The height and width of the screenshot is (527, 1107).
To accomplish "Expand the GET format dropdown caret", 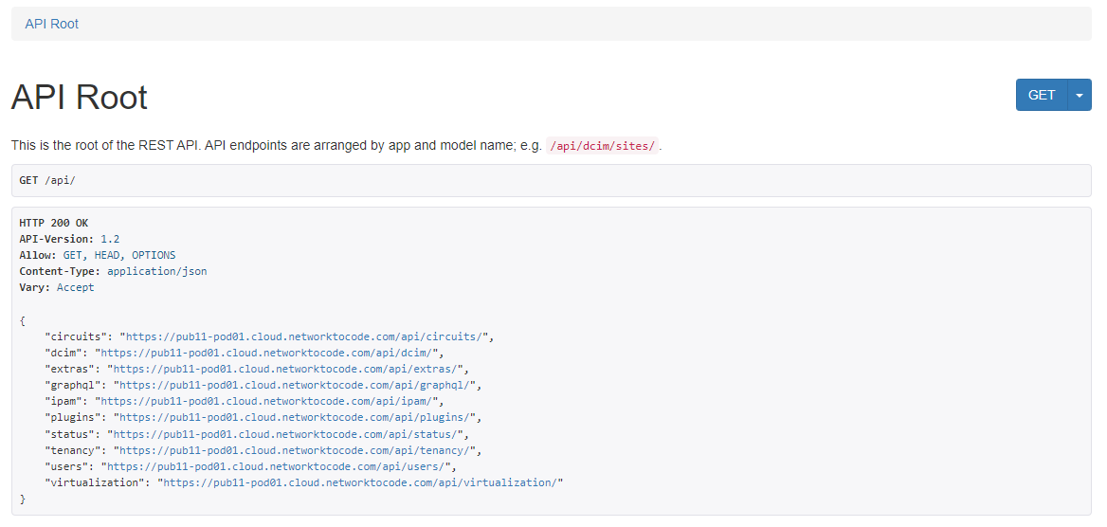I will pyautogui.click(x=1080, y=95).
